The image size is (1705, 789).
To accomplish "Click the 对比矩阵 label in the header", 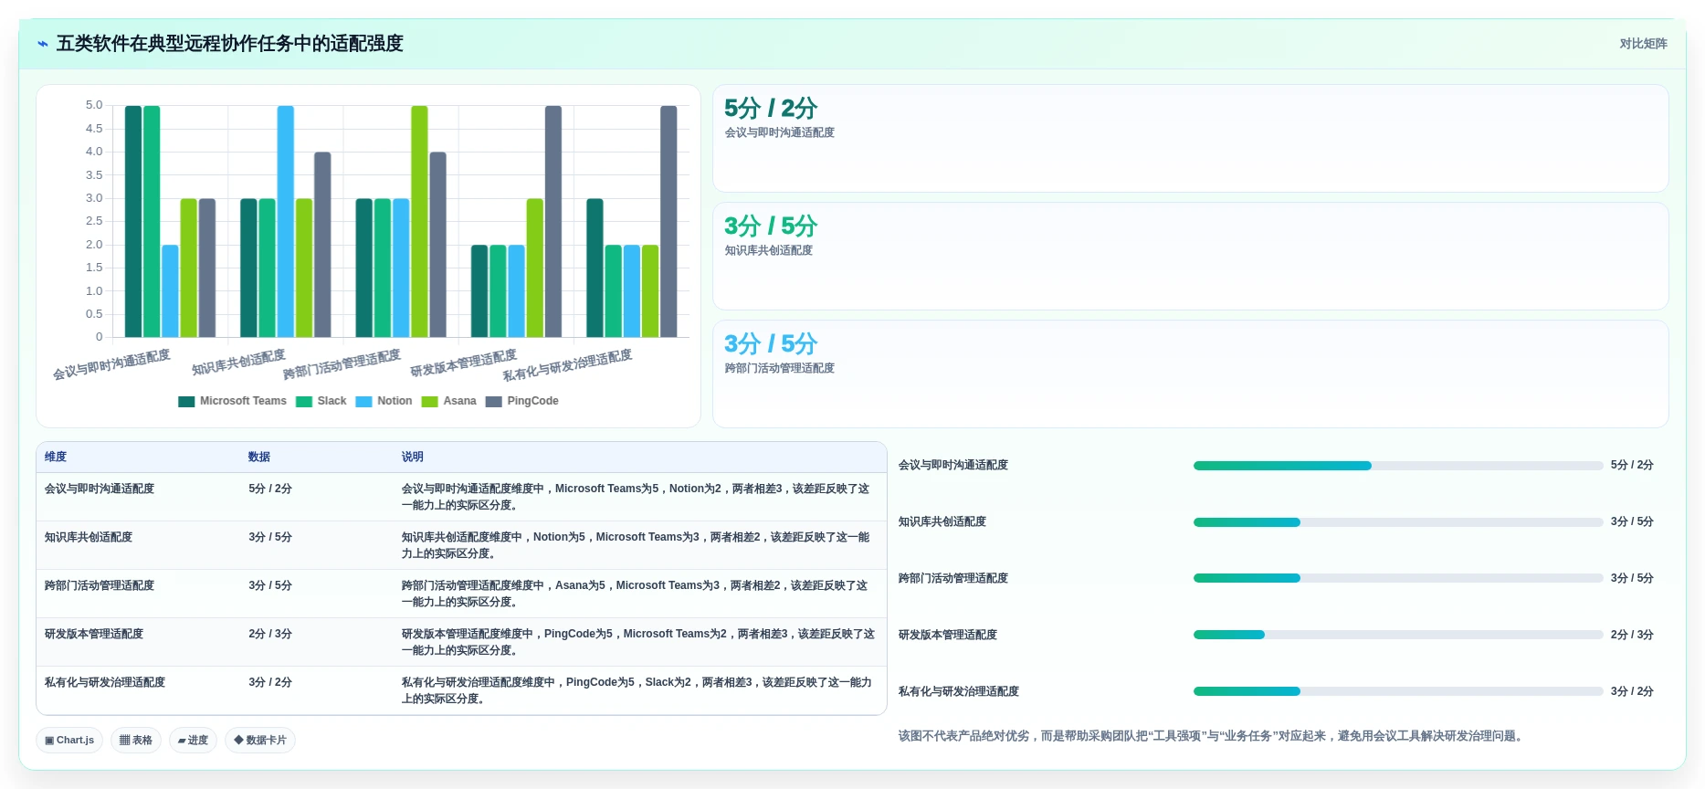I will coord(1643,44).
